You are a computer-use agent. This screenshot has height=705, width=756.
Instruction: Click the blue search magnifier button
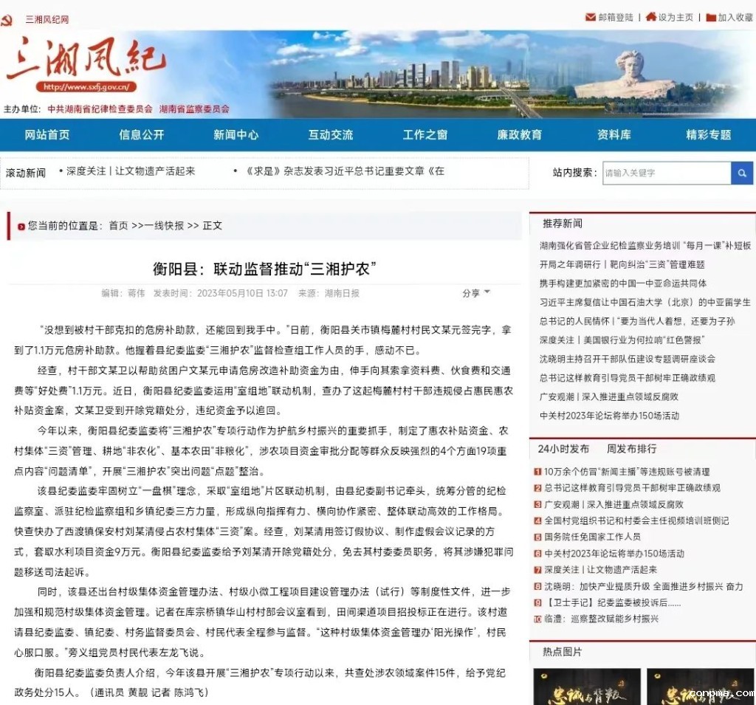click(x=741, y=173)
